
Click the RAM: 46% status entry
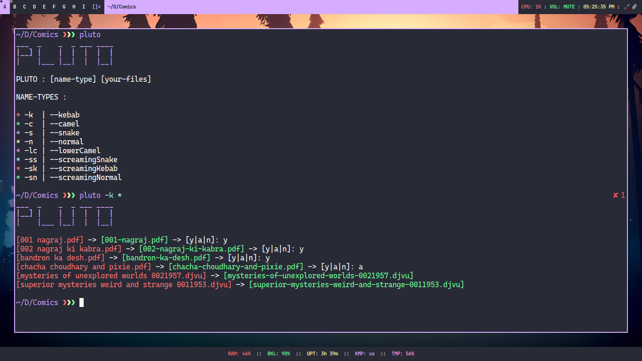pyautogui.click(x=239, y=353)
